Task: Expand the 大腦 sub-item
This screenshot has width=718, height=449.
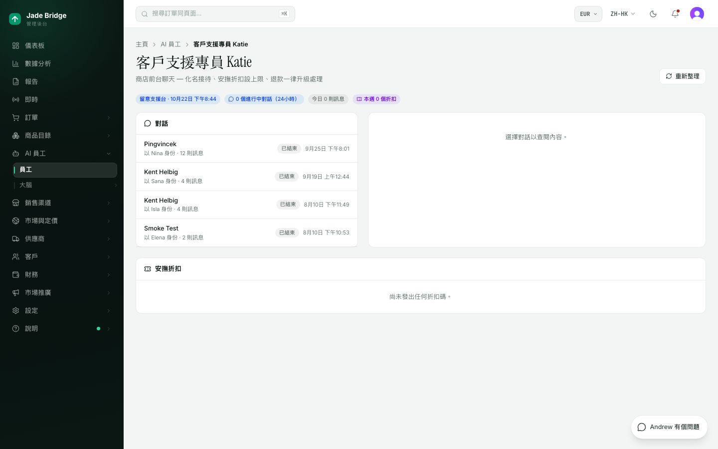Action: tap(65, 185)
